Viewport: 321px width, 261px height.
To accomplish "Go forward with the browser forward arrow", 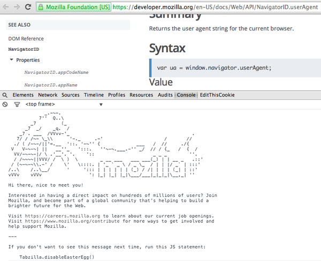I will pyautogui.click(x=17, y=7).
